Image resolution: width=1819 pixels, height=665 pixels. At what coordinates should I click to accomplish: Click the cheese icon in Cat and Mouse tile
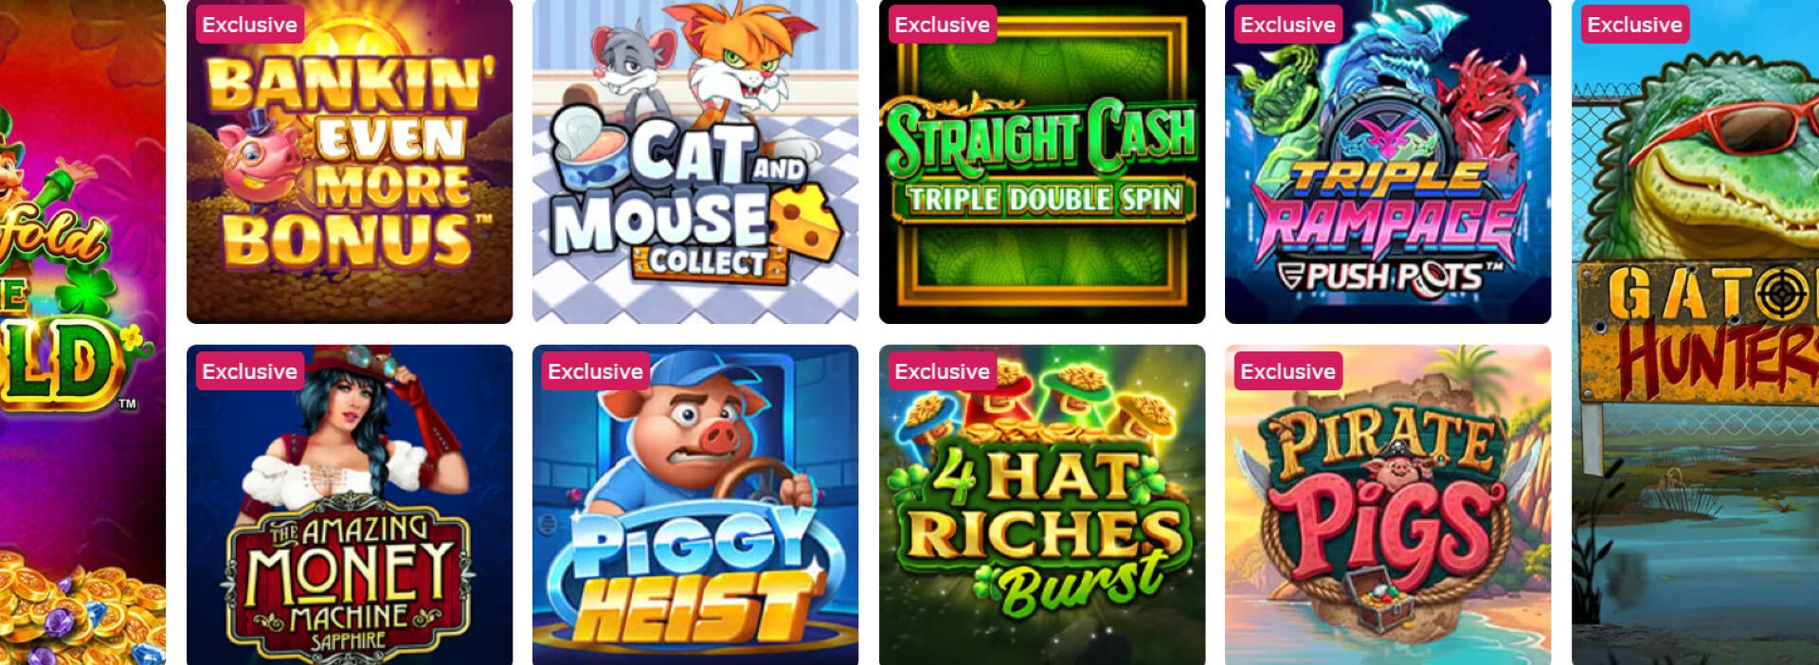coord(805,224)
